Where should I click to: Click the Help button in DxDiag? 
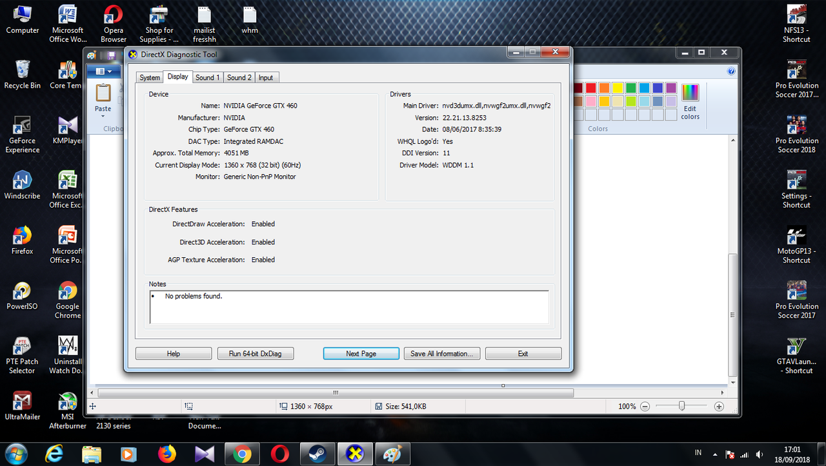tap(174, 353)
